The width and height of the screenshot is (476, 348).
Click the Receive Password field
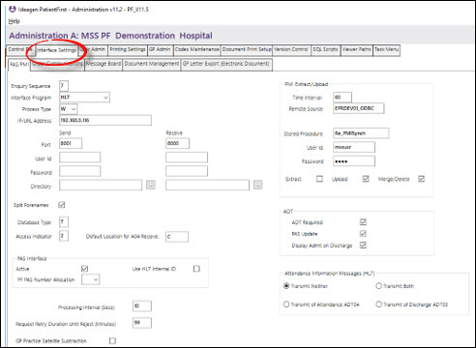[187, 171]
